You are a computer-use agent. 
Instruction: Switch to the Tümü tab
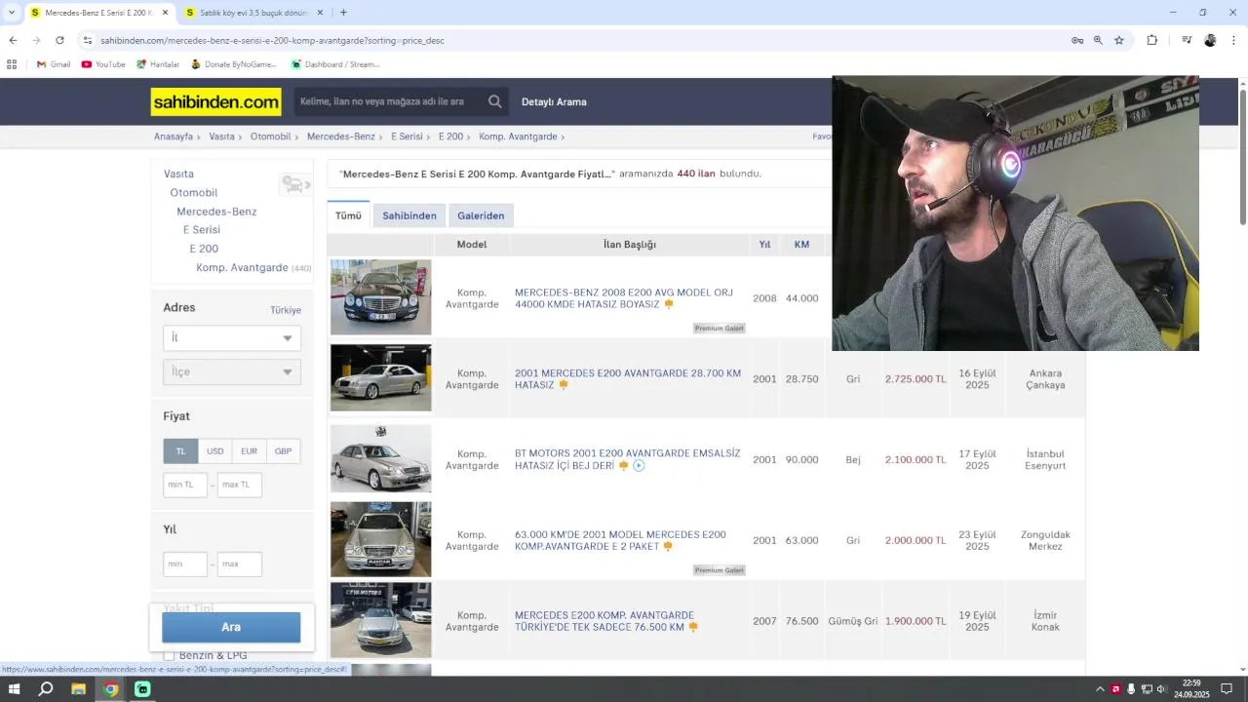[x=348, y=215]
